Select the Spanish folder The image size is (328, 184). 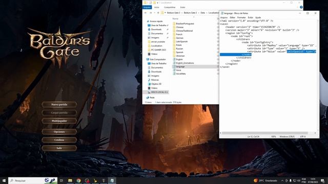[179, 52]
